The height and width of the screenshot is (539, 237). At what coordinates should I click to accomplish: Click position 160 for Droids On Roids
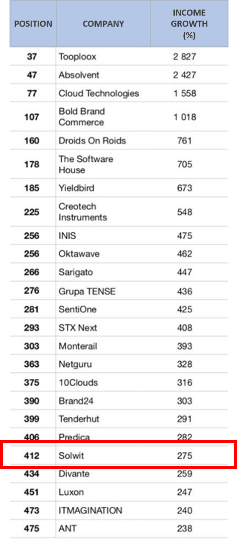[32, 141]
